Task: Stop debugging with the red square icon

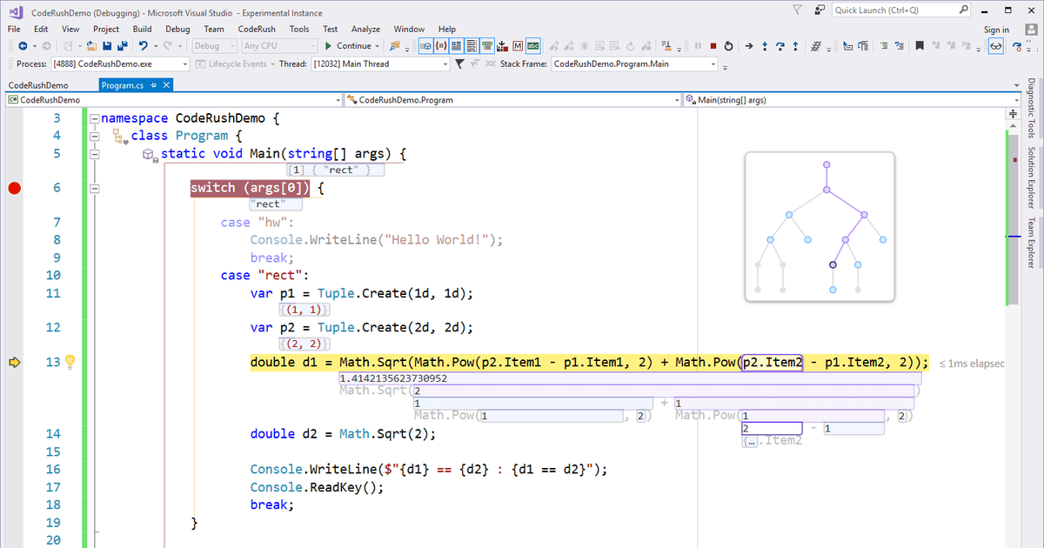Action: point(713,46)
